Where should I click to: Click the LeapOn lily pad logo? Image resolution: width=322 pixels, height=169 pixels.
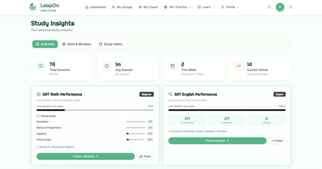point(33,7)
